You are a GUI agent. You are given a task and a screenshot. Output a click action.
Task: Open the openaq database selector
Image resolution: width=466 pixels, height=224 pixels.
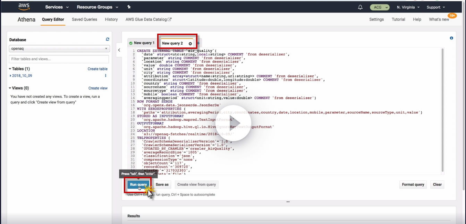(59, 49)
